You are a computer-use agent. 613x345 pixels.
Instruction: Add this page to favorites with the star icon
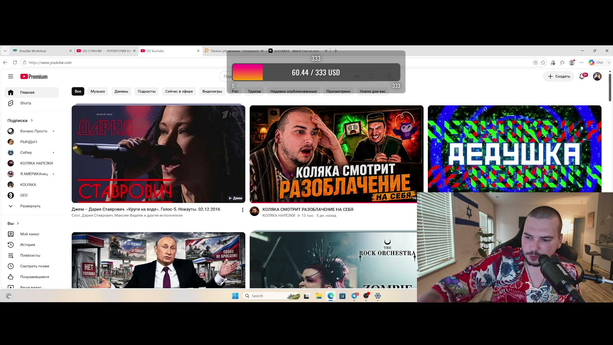pos(543,63)
